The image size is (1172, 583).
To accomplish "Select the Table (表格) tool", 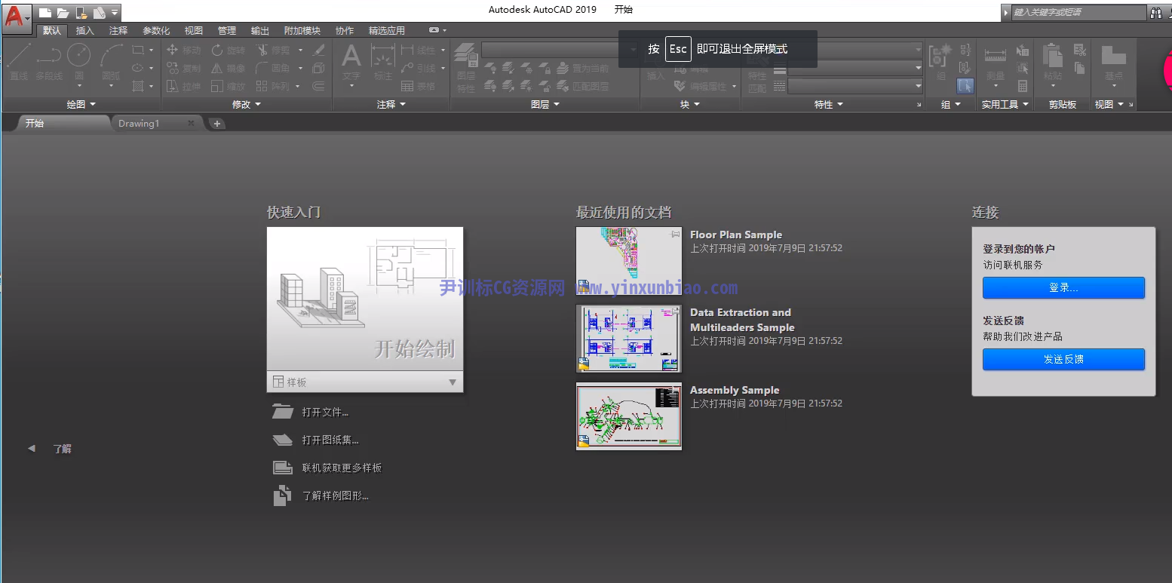I will (419, 86).
